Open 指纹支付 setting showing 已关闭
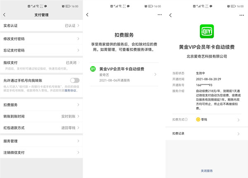The image size is (248, 178). (x=41, y=62)
